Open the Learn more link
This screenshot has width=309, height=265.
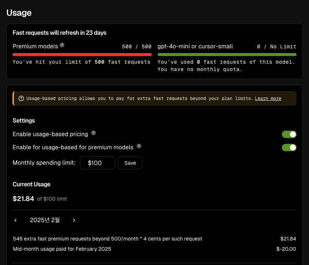click(268, 98)
